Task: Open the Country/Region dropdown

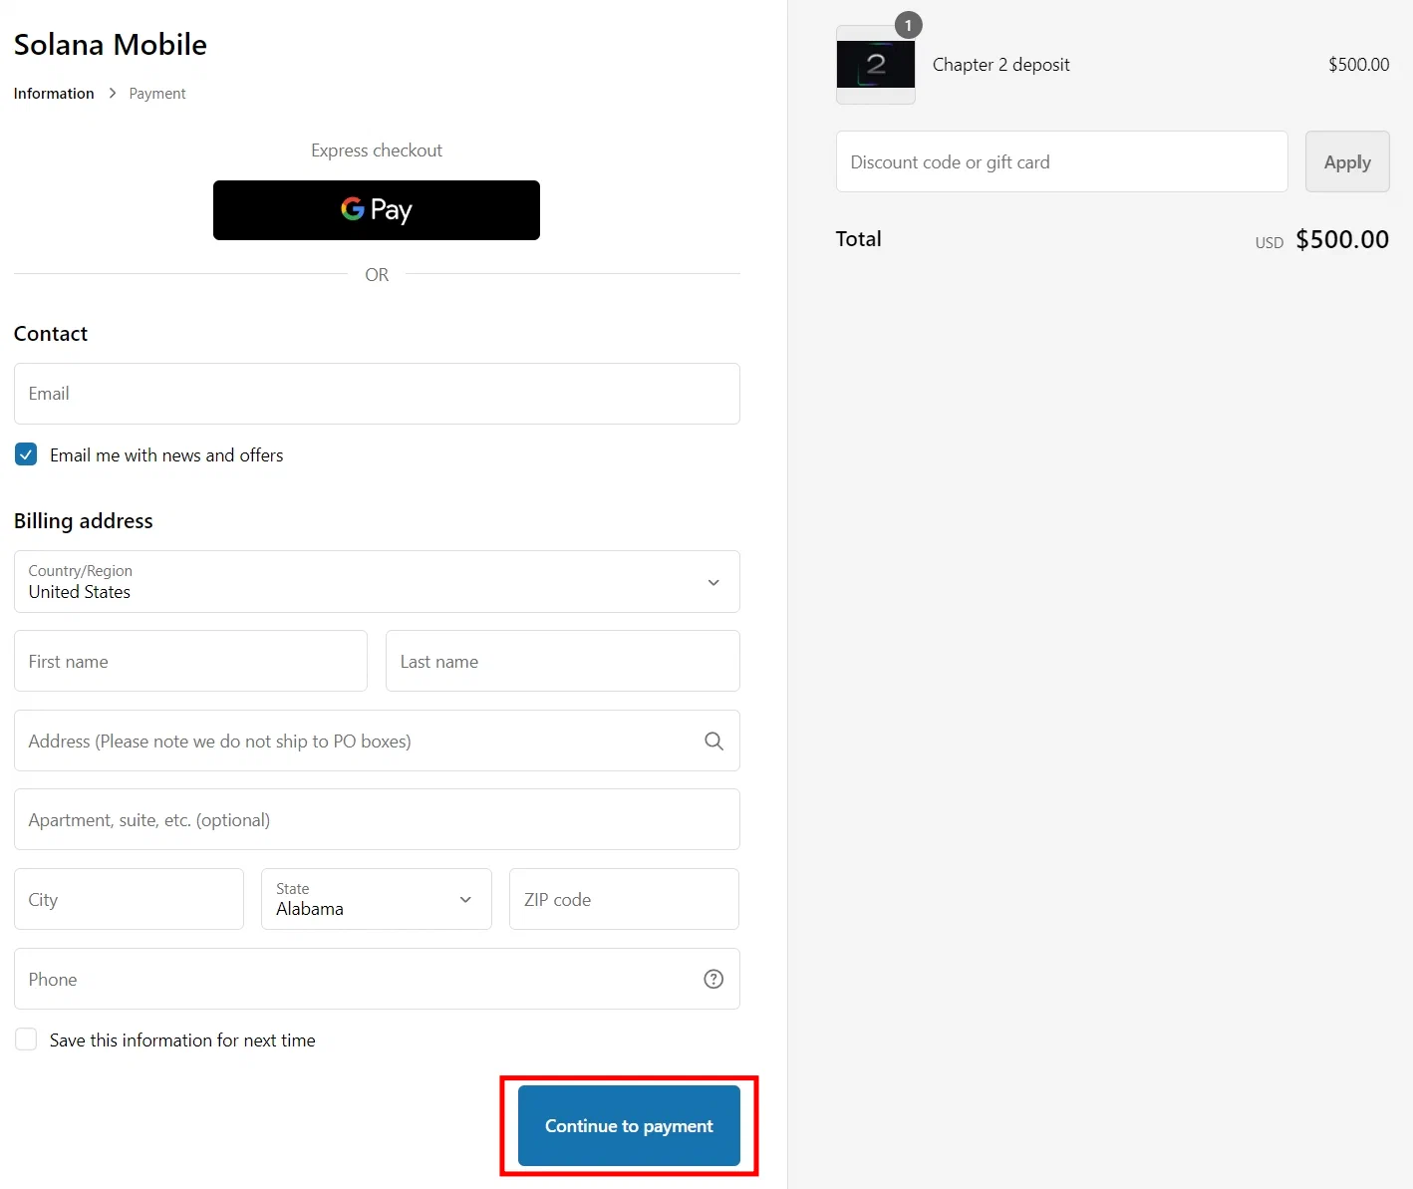Action: (377, 582)
